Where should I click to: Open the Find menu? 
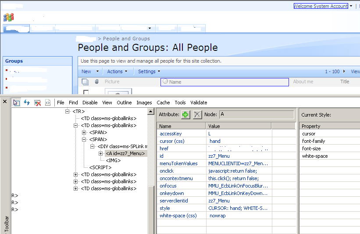73,103
